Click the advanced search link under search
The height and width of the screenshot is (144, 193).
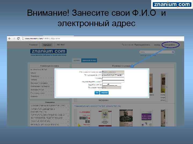pos(148,55)
